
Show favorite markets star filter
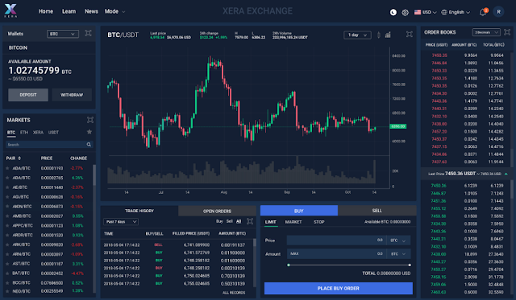pyautogui.click(x=89, y=132)
